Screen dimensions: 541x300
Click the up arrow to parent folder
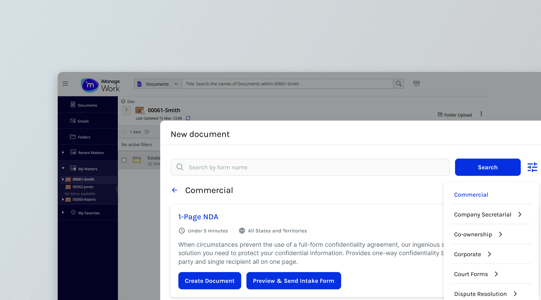(x=127, y=110)
